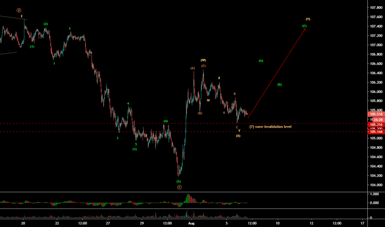The height and width of the screenshot is (227, 385).
Task: Click the green (5) wave label
Action: pos(178,182)
